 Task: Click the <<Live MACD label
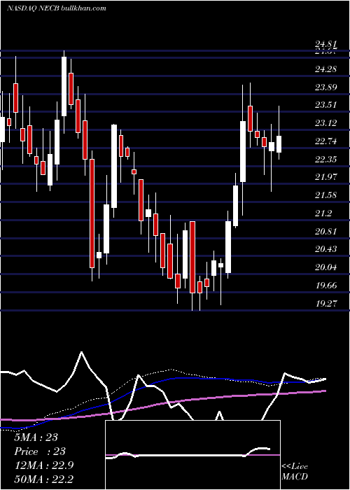295,472
